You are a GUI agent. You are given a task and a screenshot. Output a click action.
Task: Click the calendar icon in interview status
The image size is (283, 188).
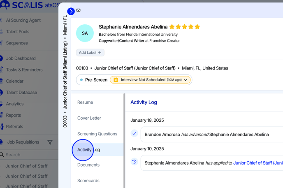click(x=116, y=80)
